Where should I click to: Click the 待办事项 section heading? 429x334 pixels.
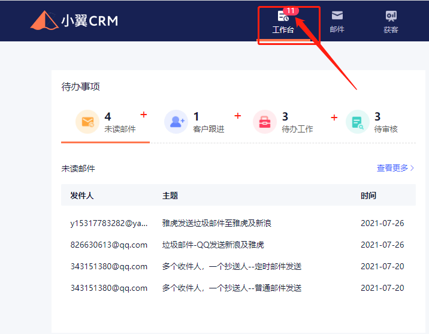coord(81,86)
